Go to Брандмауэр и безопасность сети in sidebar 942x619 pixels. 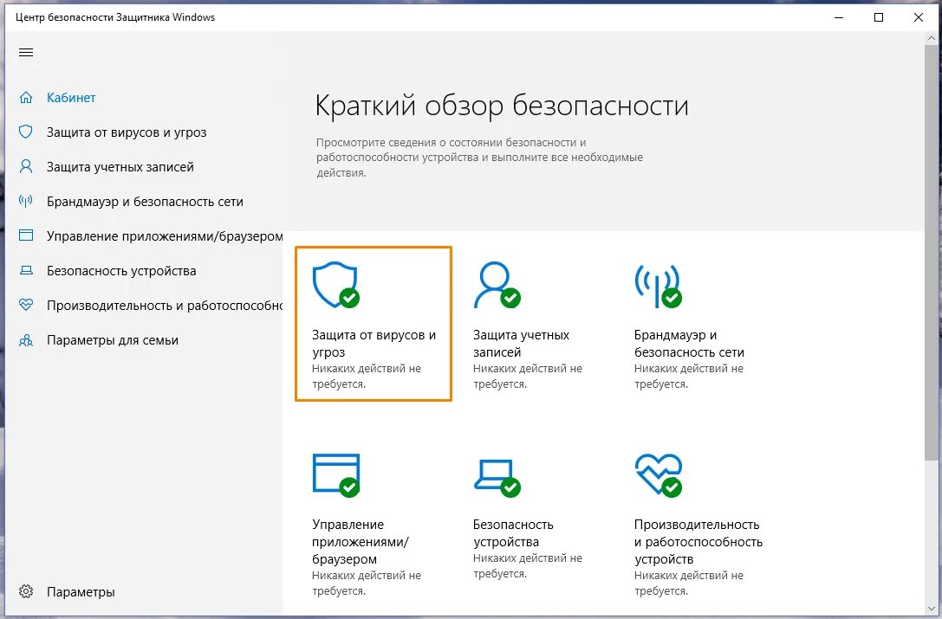tap(145, 202)
